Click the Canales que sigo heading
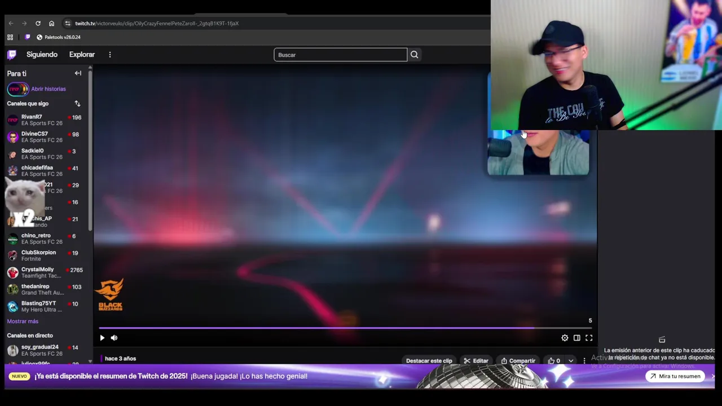722x406 pixels. tap(28, 104)
